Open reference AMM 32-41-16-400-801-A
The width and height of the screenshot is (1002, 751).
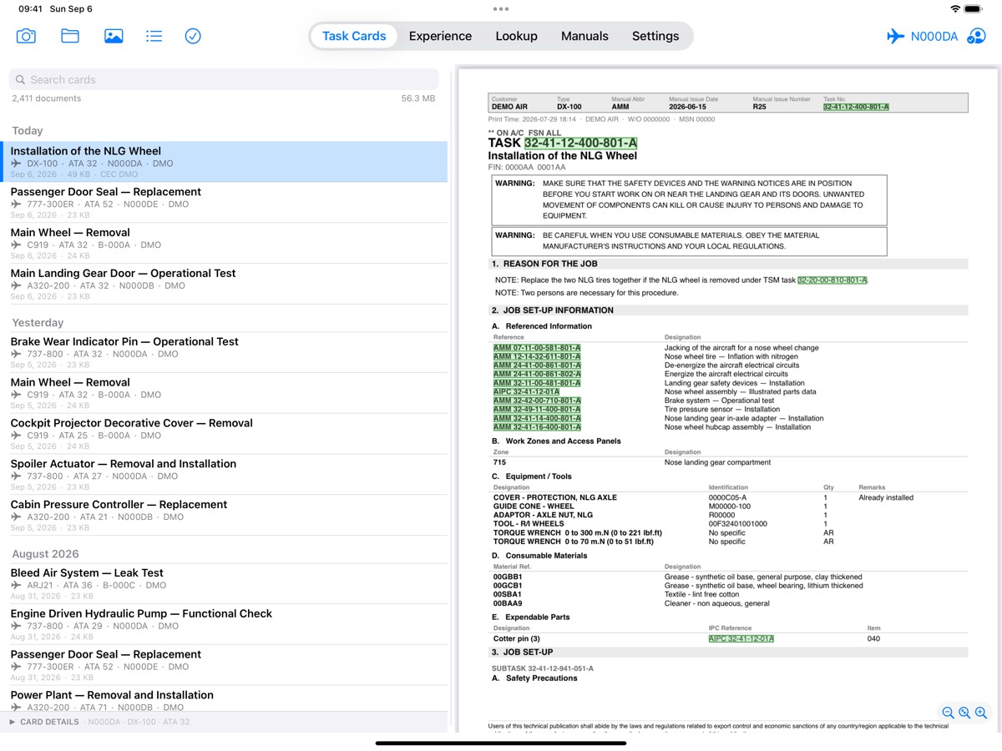pos(537,427)
